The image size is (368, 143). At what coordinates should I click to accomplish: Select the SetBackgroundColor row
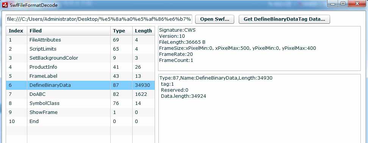80,58
